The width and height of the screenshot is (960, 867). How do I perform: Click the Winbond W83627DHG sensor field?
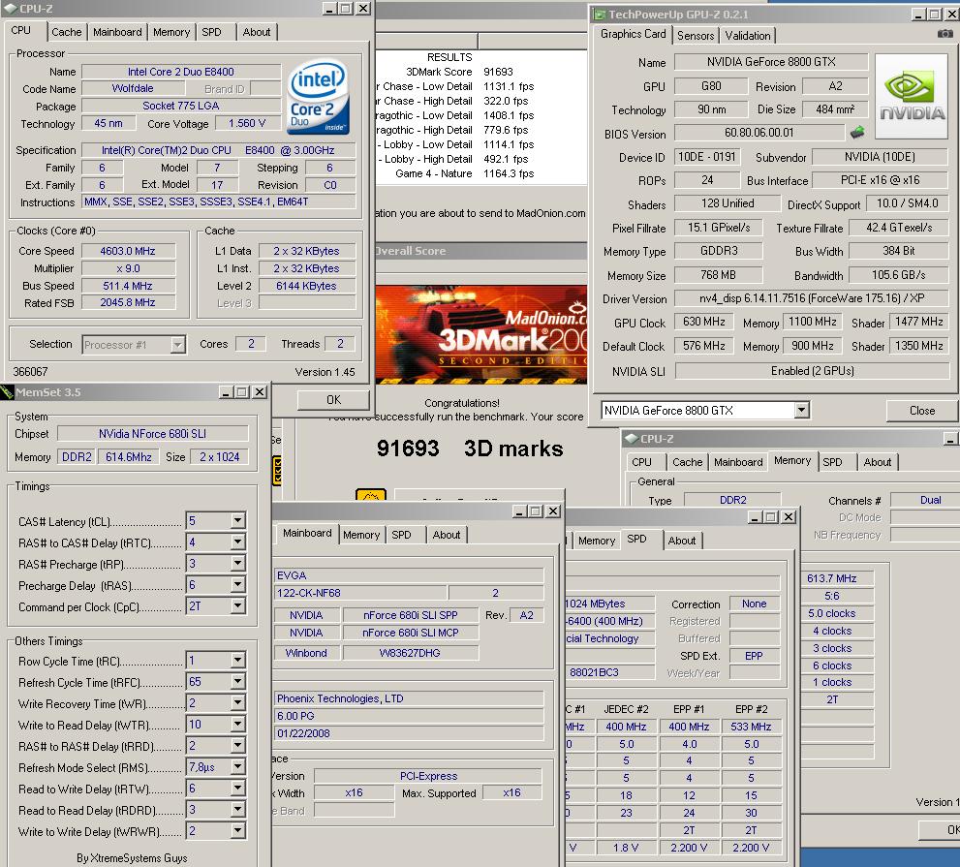(410, 653)
